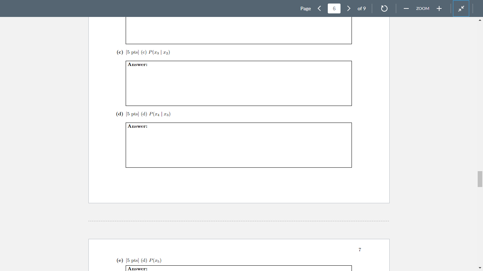Rotate the document clockwise
The image size is (483, 271).
pos(384,8)
